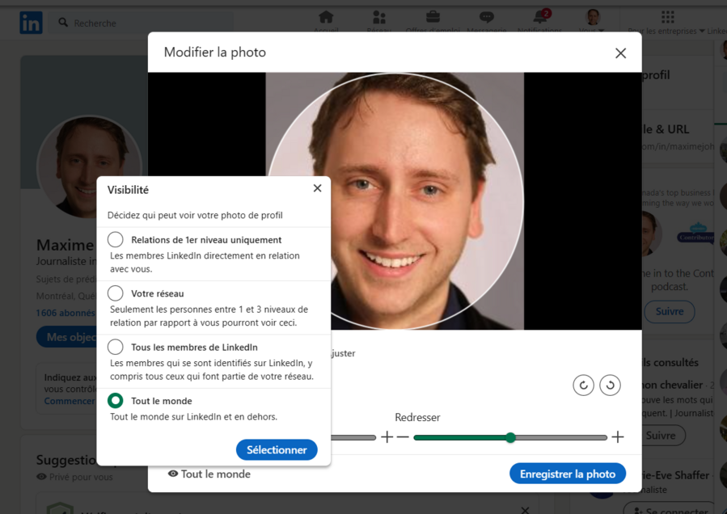Select the Votre réseau radio option

tap(116, 293)
